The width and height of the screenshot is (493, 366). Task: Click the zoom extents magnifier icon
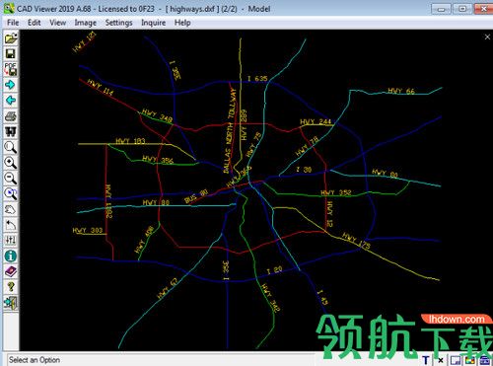click(11, 193)
